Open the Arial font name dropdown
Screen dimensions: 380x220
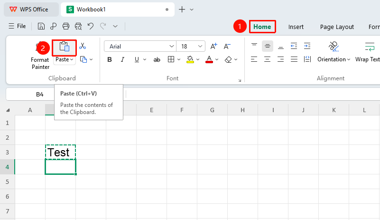[172, 47]
